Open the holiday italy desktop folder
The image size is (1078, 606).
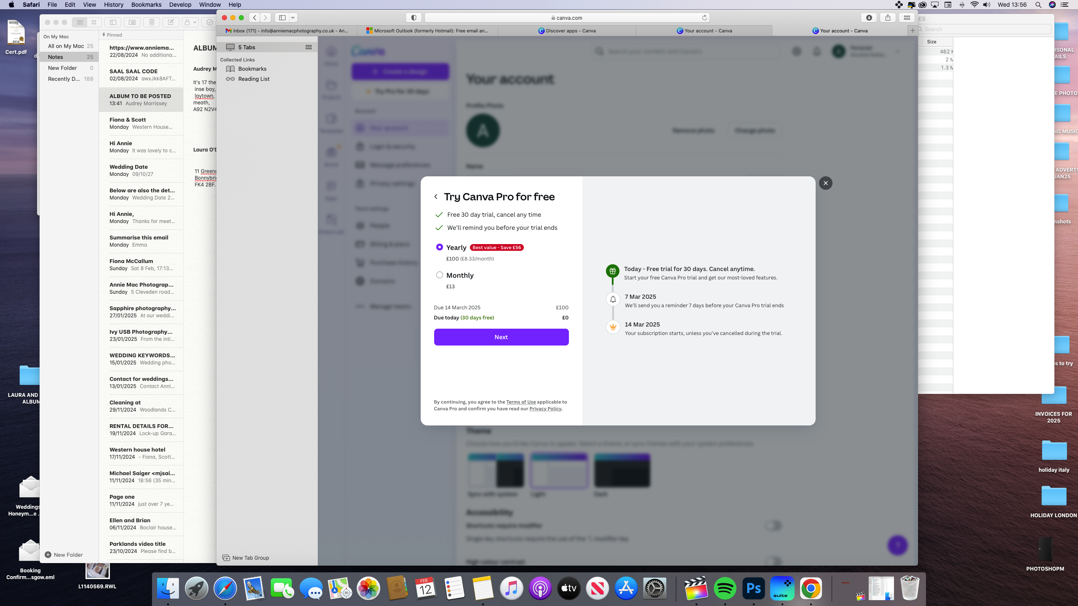coord(1054,456)
